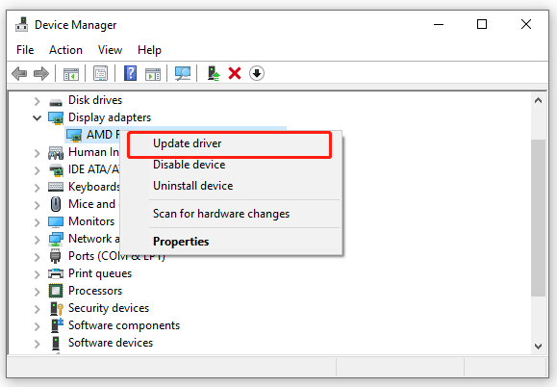Click the Display adapters category icon
Image resolution: width=557 pixels, height=387 pixels.
click(x=56, y=118)
